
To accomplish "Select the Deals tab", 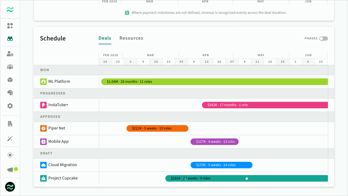I will (x=105, y=38).
